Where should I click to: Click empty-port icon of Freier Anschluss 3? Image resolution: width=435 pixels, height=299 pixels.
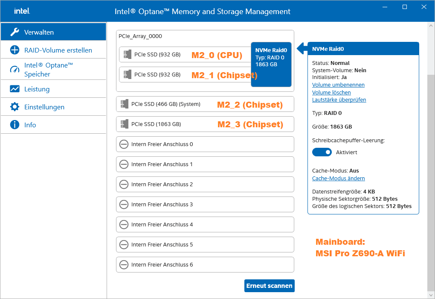tap(124, 205)
